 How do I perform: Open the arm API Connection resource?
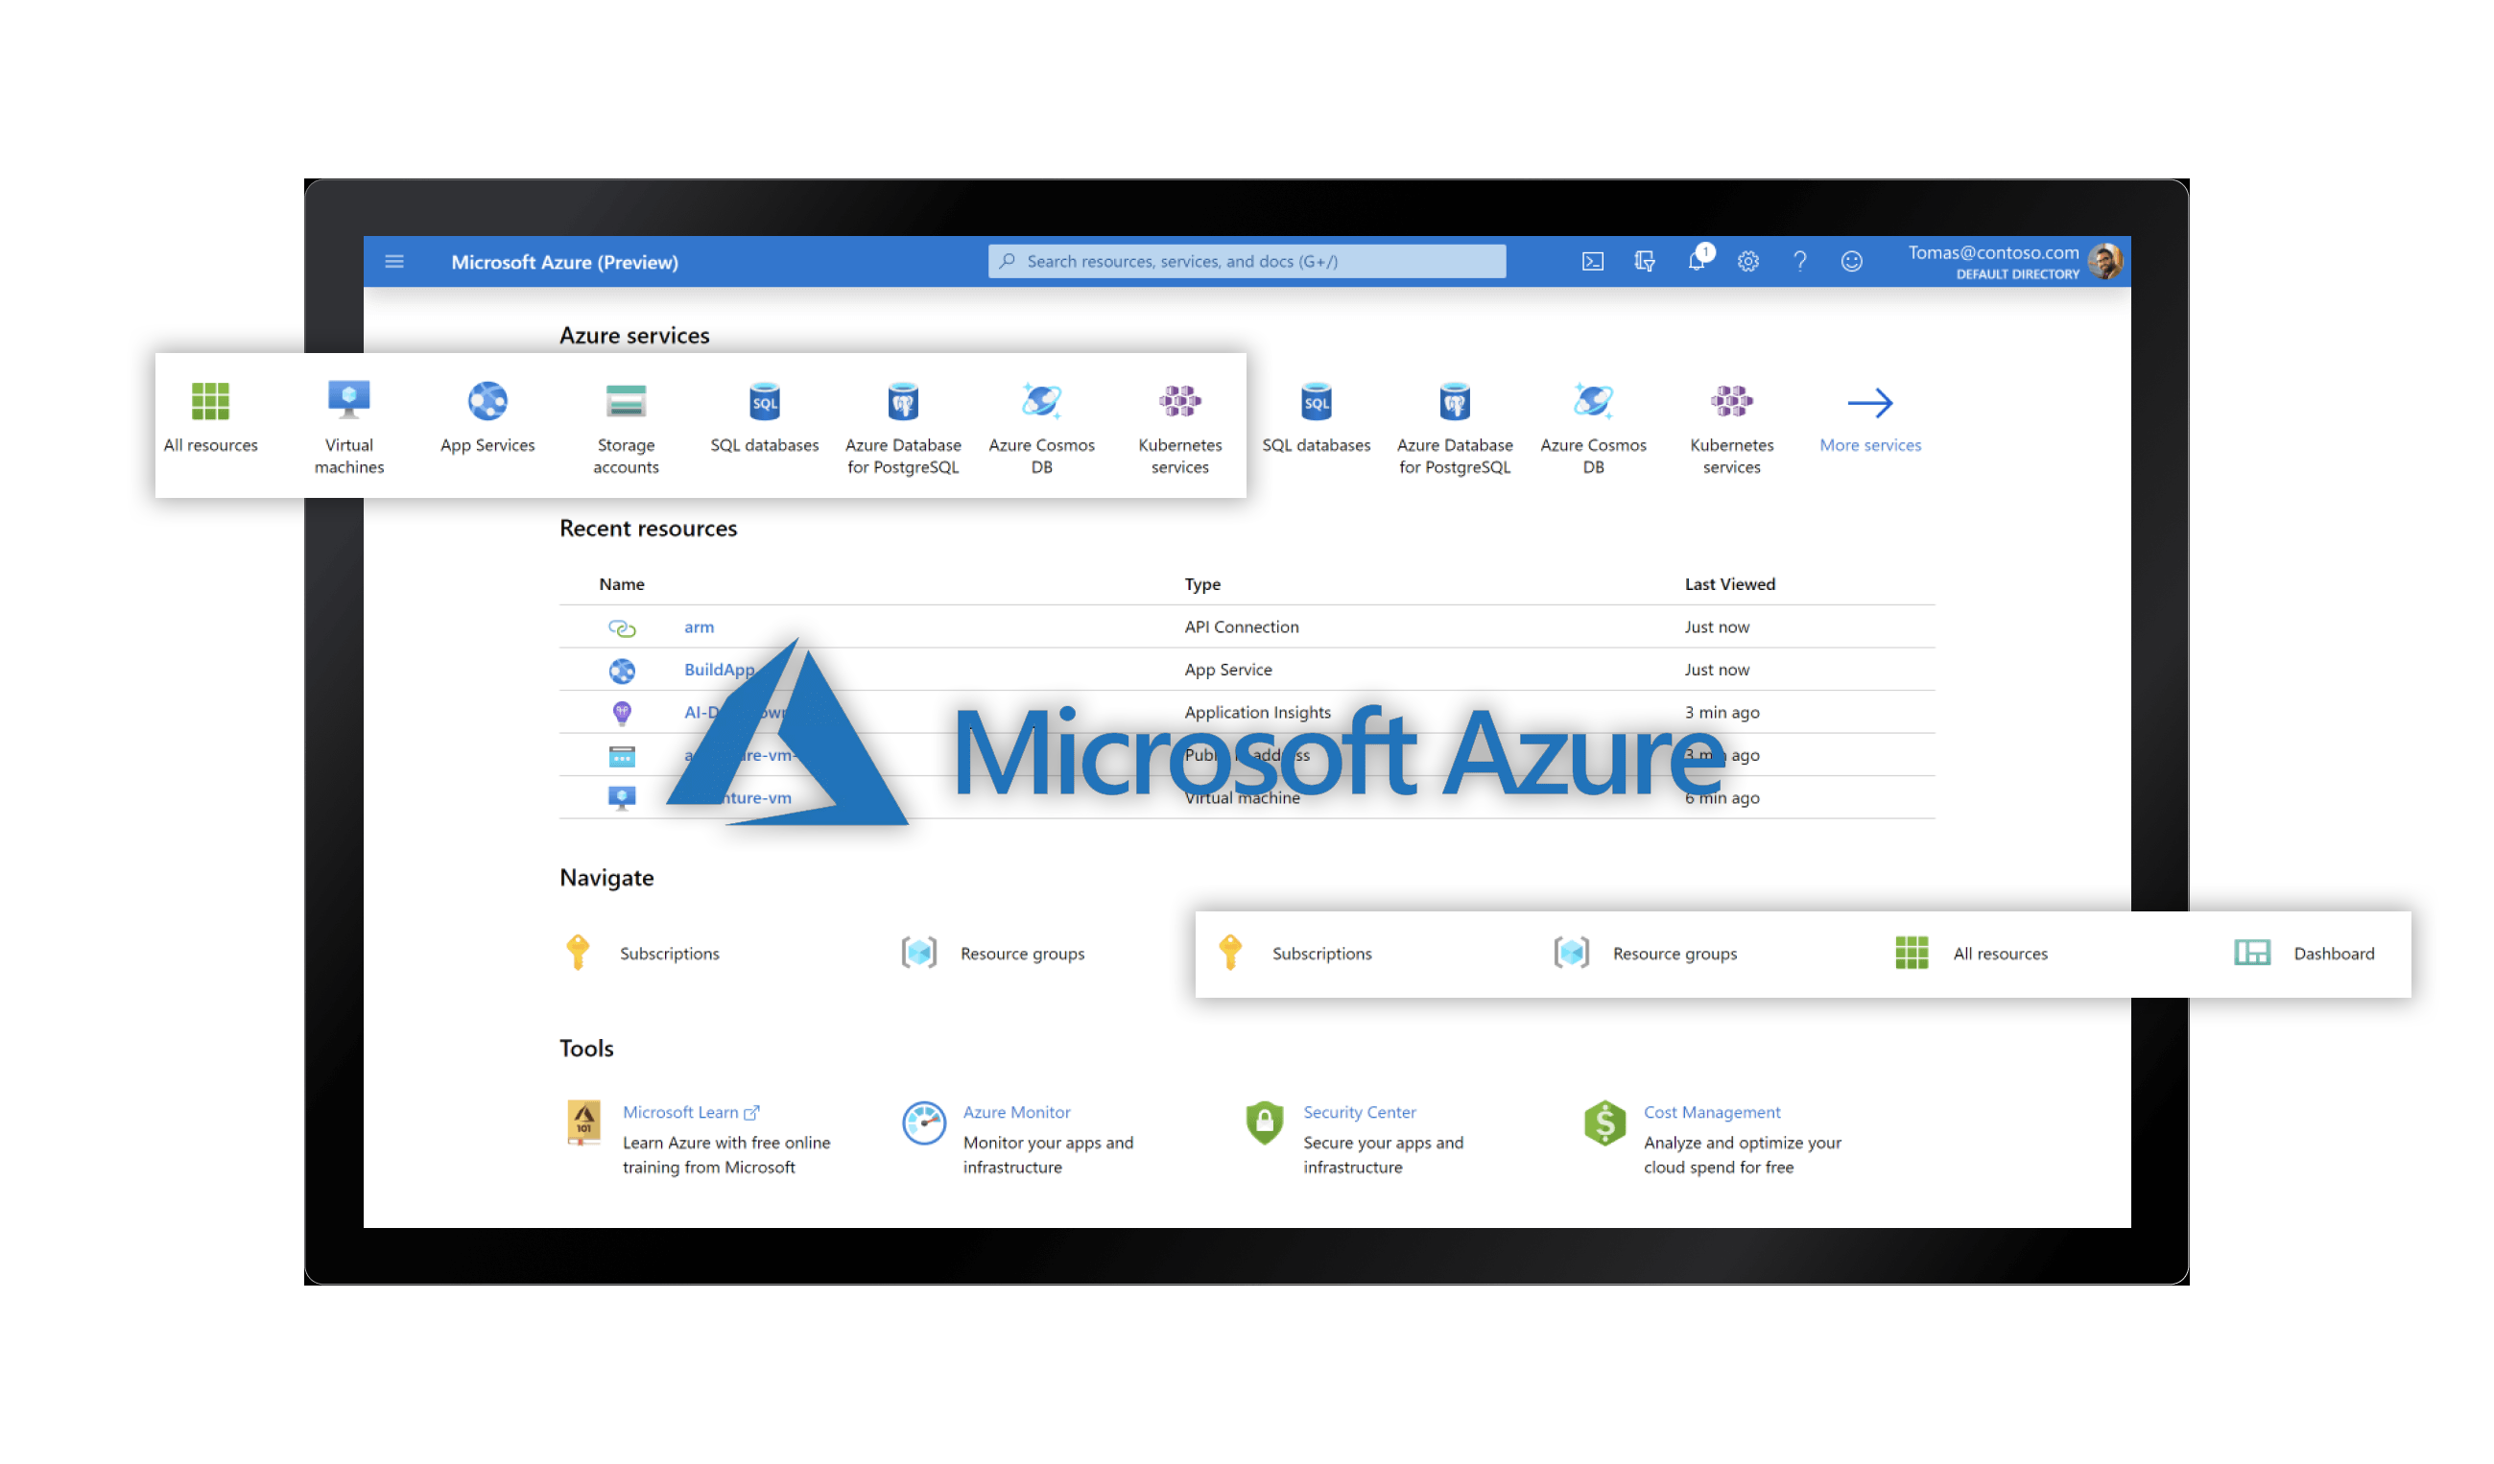(699, 627)
